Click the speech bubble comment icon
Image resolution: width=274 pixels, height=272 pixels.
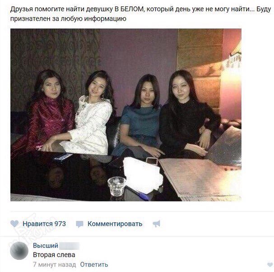(x=79, y=224)
